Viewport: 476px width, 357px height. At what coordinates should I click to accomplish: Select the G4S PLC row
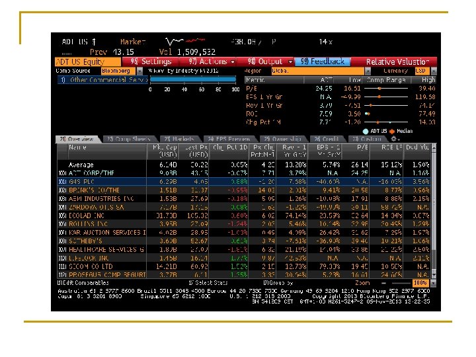point(244,182)
